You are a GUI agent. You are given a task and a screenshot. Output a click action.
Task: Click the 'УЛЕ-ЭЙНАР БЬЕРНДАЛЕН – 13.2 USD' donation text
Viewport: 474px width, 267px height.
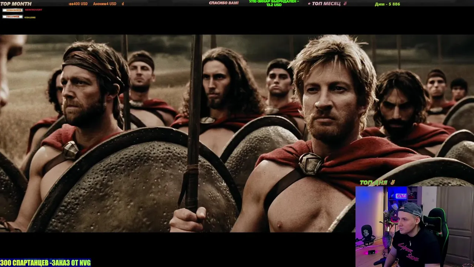point(274,3)
